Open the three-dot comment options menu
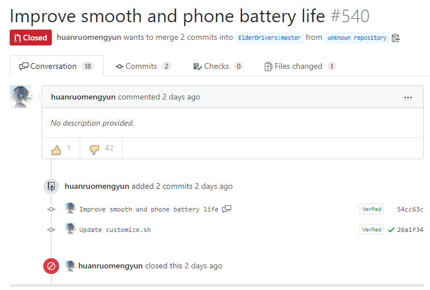Viewport: 430px width, 290px height. [x=408, y=97]
